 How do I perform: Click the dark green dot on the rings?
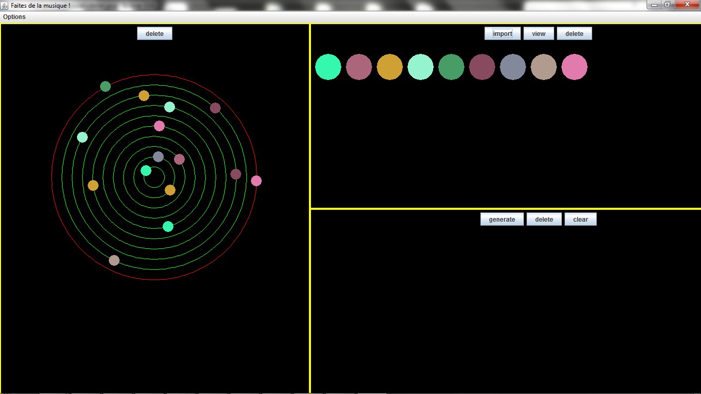(105, 86)
